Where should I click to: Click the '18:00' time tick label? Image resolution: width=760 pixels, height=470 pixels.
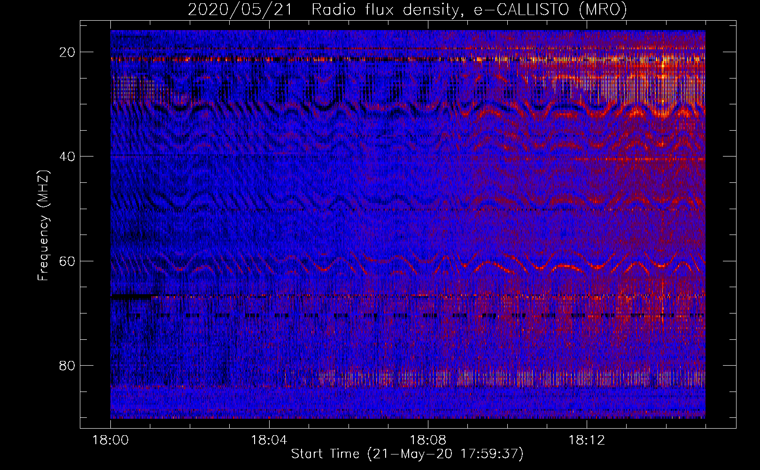[x=111, y=440]
